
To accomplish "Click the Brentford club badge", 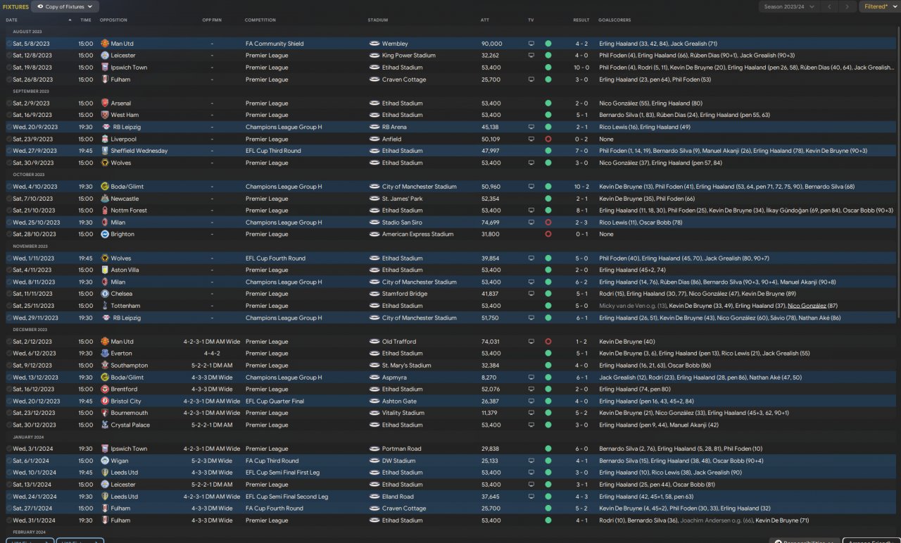I will pyautogui.click(x=104, y=389).
